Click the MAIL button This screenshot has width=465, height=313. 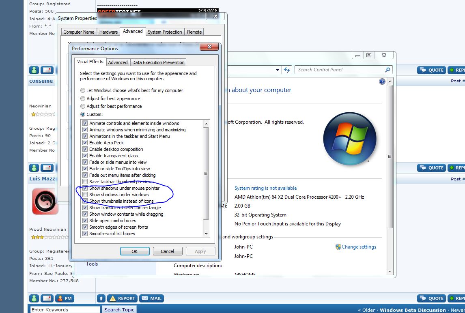151,298
